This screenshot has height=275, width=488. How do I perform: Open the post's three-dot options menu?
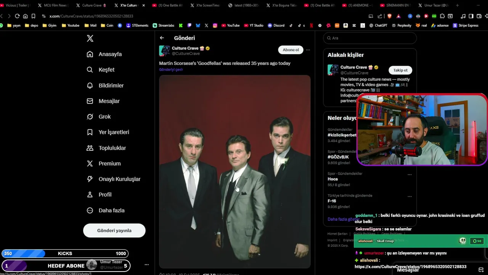(308, 50)
